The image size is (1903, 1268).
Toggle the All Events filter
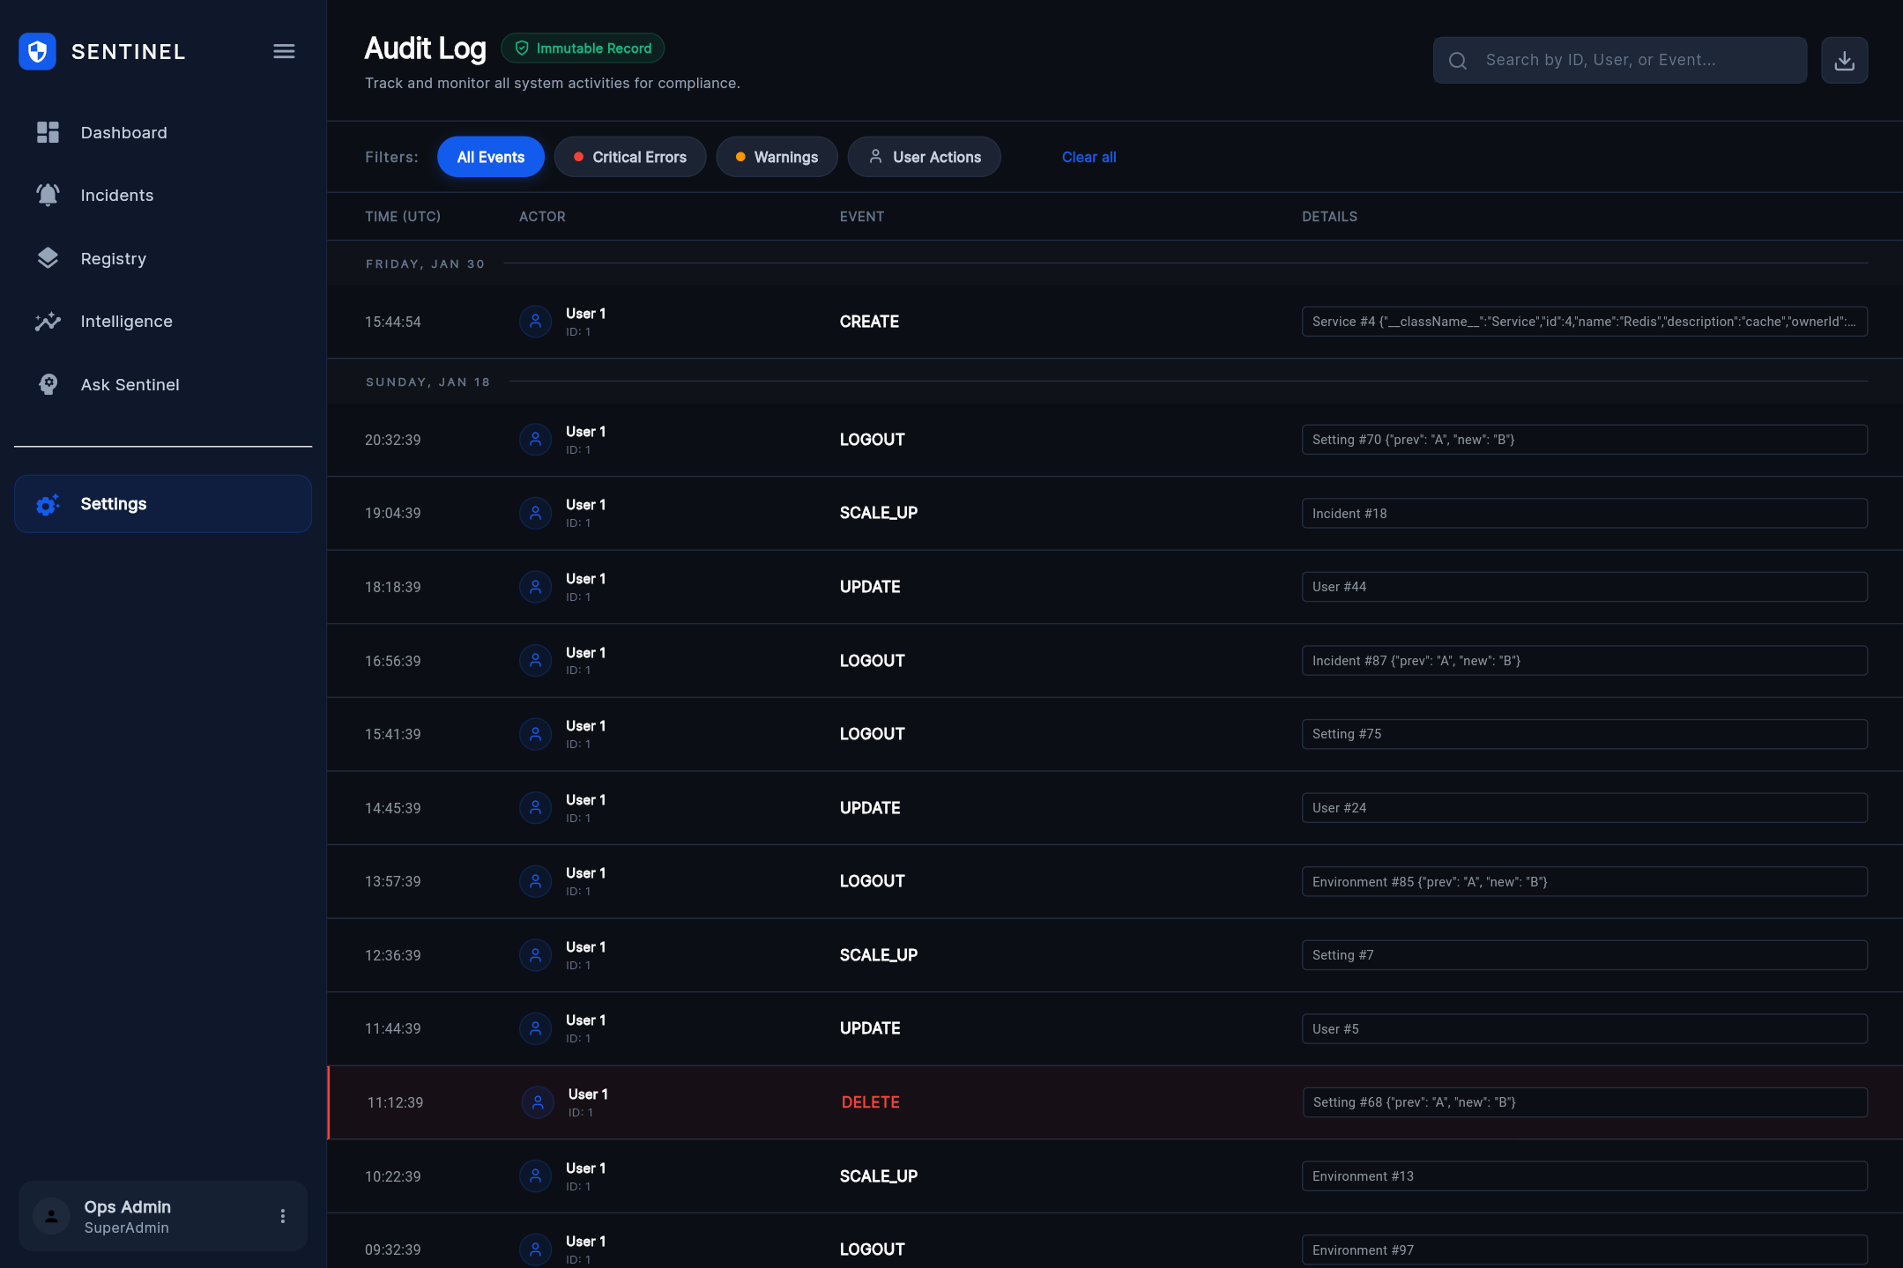[x=490, y=157]
